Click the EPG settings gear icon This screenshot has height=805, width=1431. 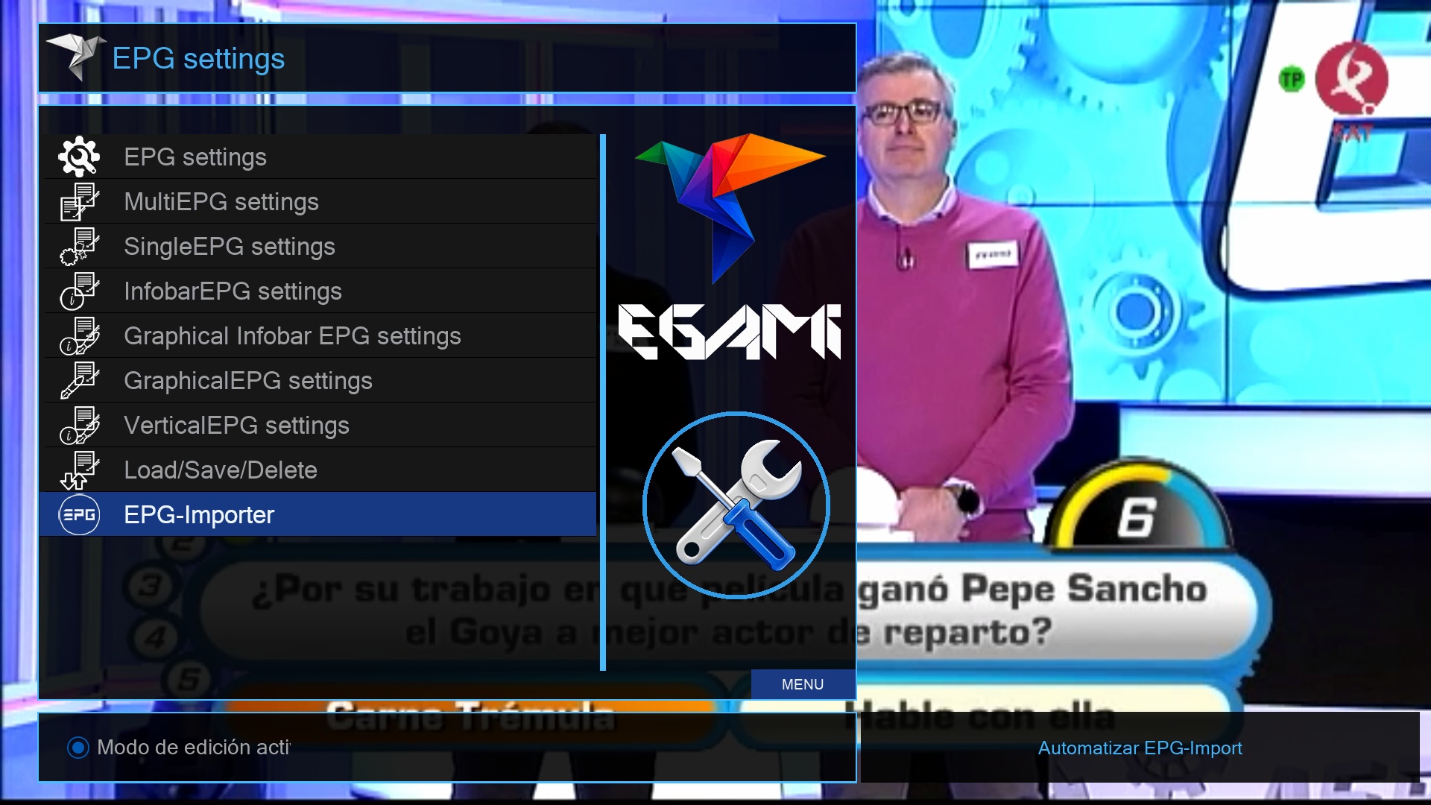(79, 157)
